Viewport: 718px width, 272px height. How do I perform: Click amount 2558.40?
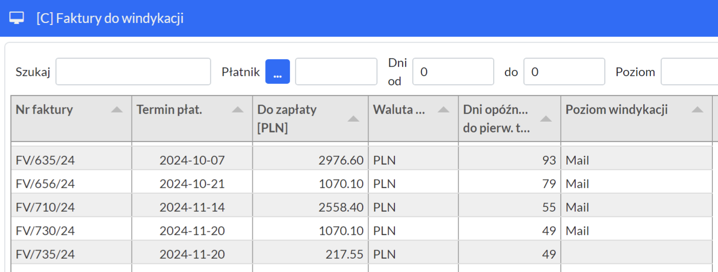(341, 208)
